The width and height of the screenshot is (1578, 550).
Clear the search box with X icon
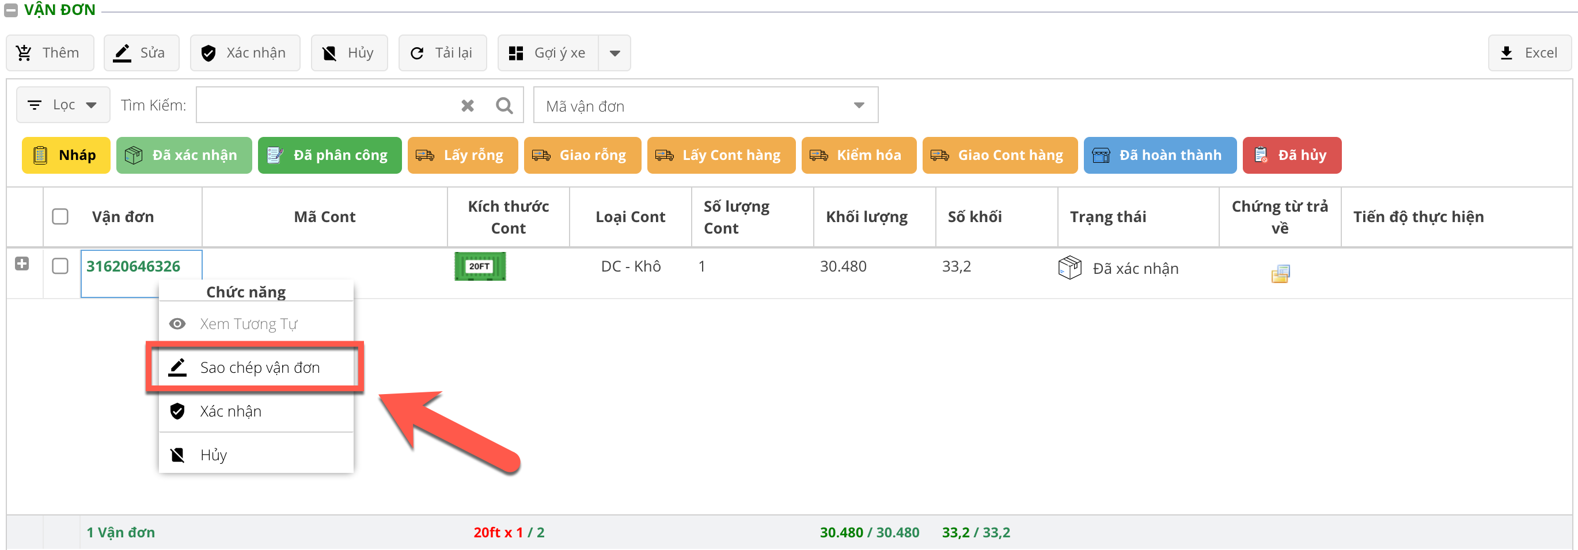click(x=468, y=106)
